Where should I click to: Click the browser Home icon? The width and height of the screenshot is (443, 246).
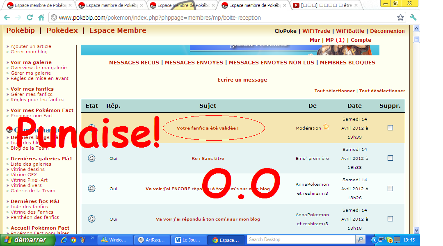[41, 18]
